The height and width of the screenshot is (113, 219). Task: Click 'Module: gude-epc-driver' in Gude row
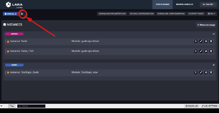(x=85, y=41)
